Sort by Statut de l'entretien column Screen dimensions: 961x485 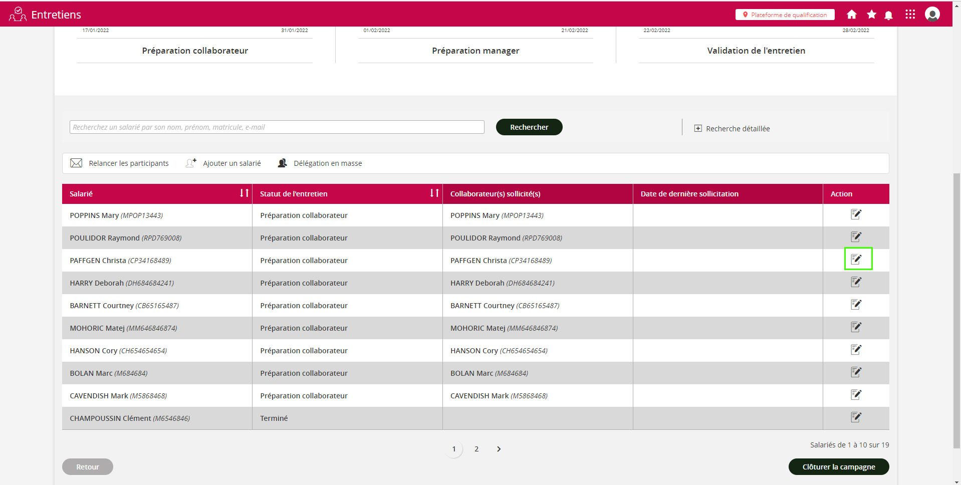pyautogui.click(x=434, y=193)
